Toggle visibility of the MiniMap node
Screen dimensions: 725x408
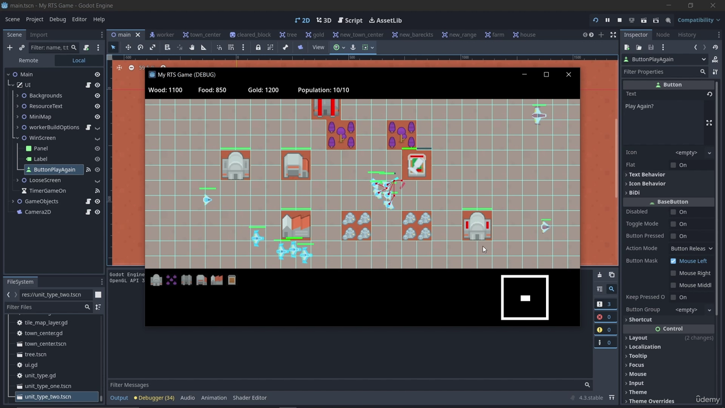(97, 117)
